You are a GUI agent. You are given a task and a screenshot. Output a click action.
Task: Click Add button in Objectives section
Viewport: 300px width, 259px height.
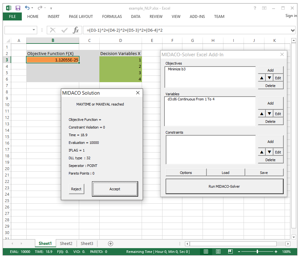pyautogui.click(x=270, y=70)
